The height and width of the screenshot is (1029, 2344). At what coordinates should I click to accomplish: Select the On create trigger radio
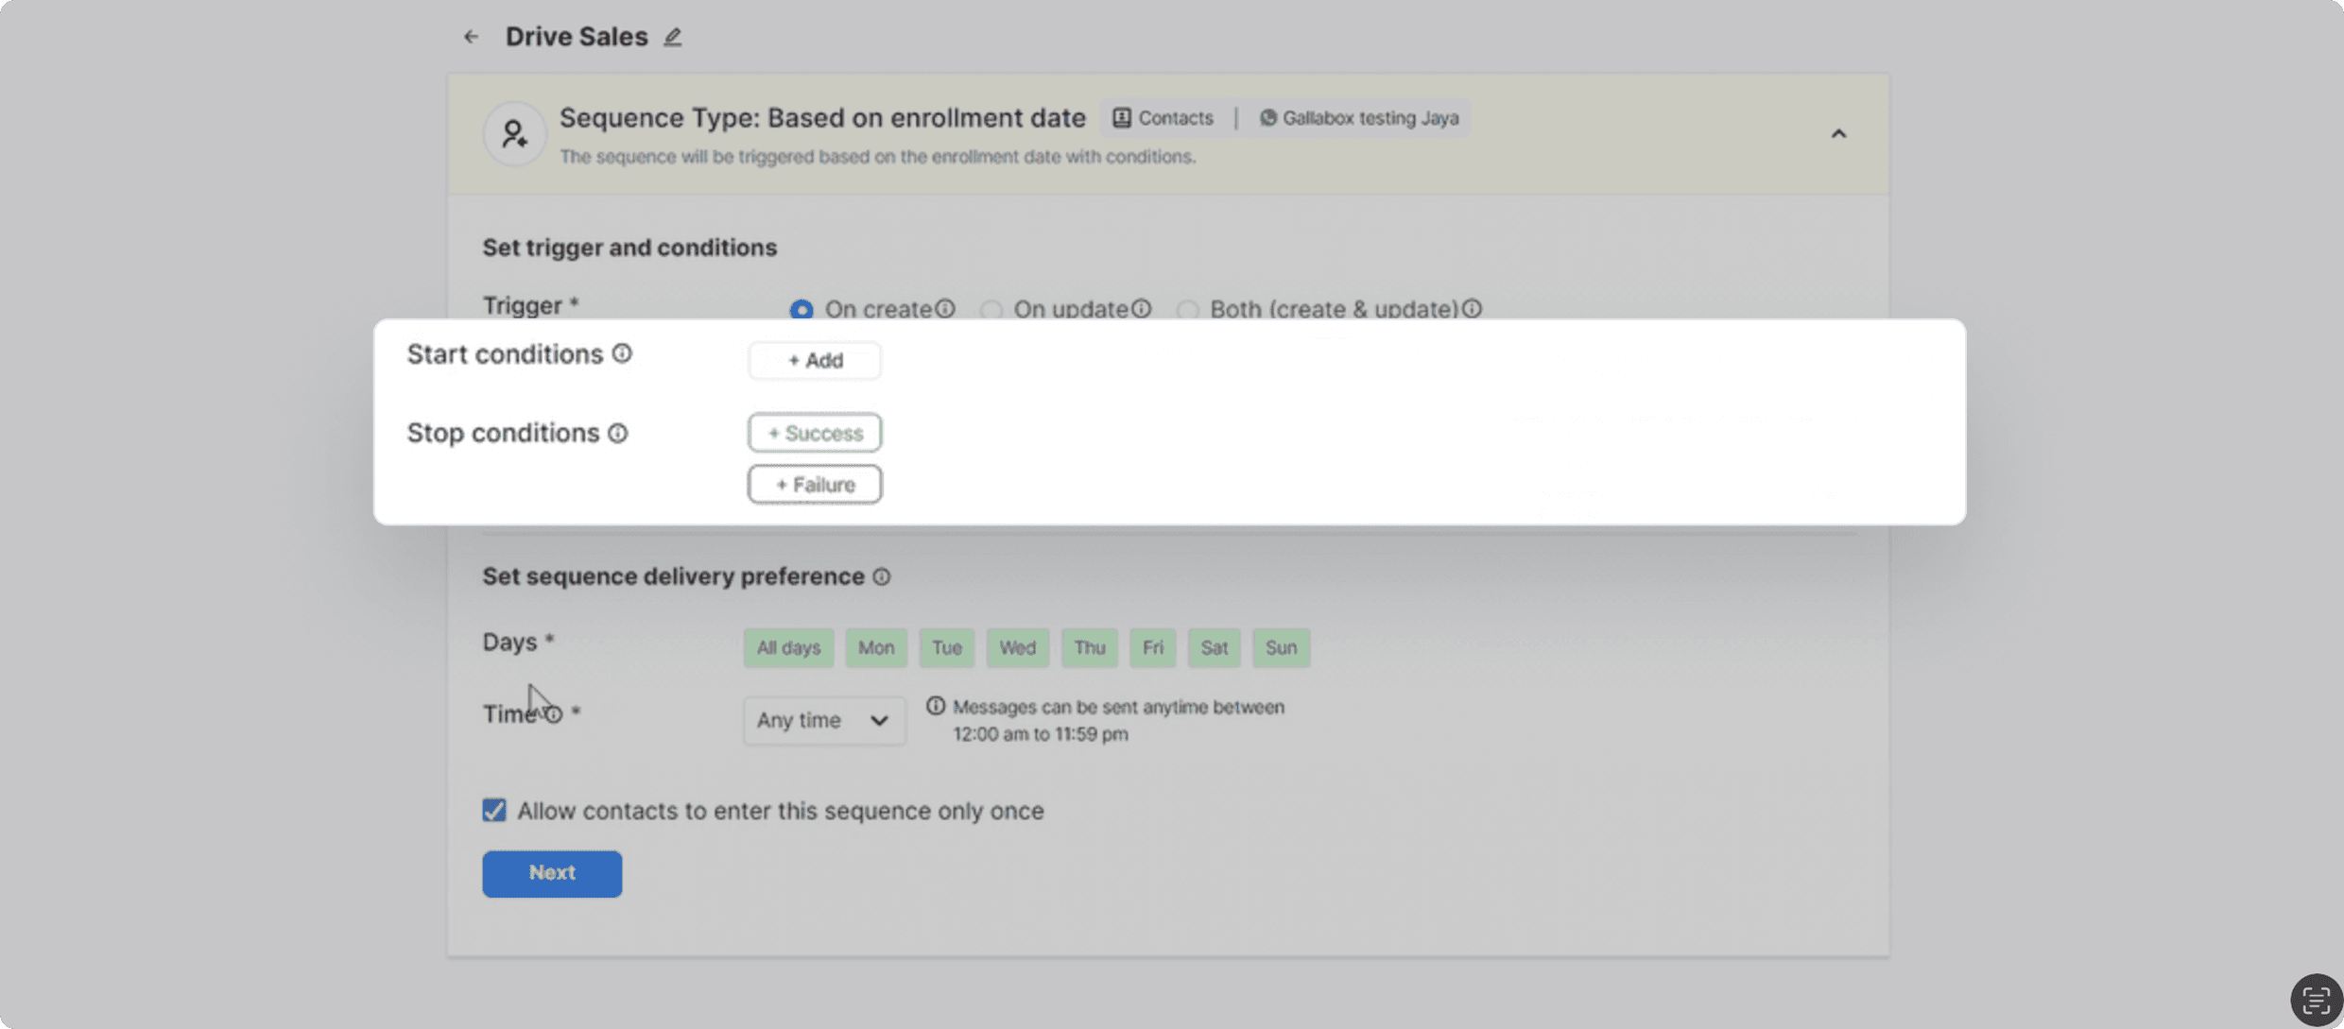click(801, 310)
